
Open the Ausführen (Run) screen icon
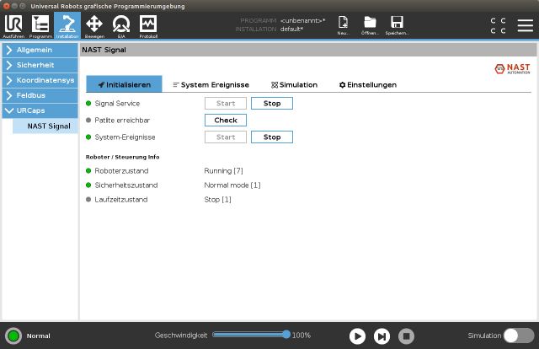pyautogui.click(x=13, y=25)
